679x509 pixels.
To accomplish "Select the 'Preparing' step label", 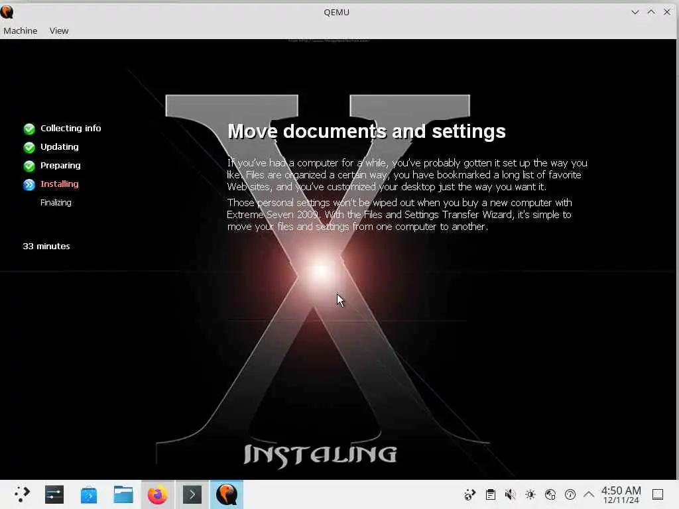I will click(60, 165).
